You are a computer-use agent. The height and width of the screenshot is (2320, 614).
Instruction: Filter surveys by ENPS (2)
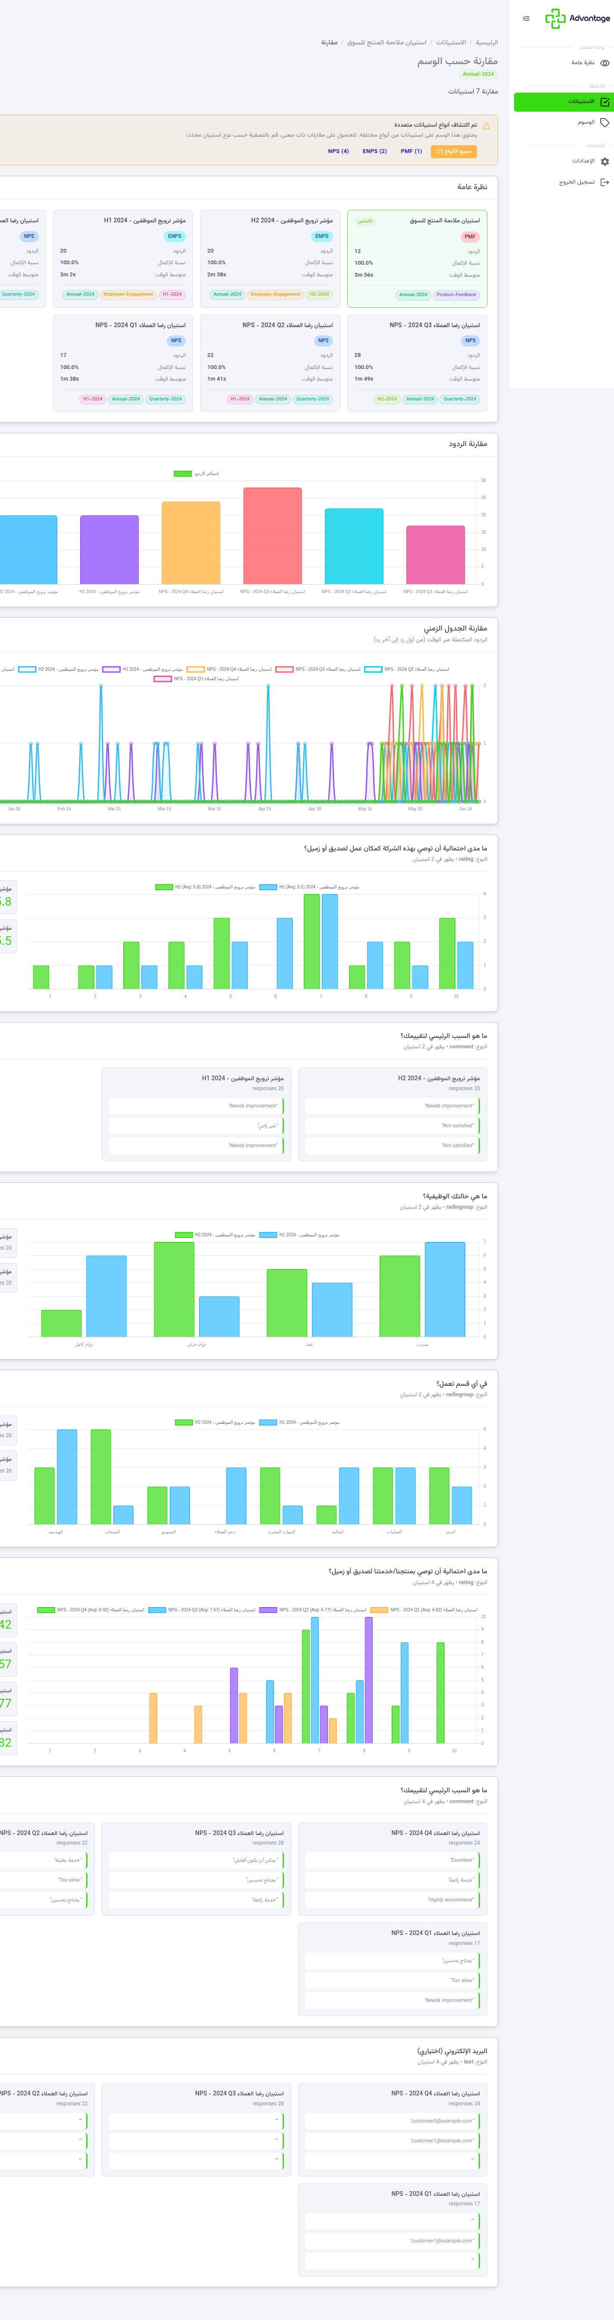pos(374,151)
